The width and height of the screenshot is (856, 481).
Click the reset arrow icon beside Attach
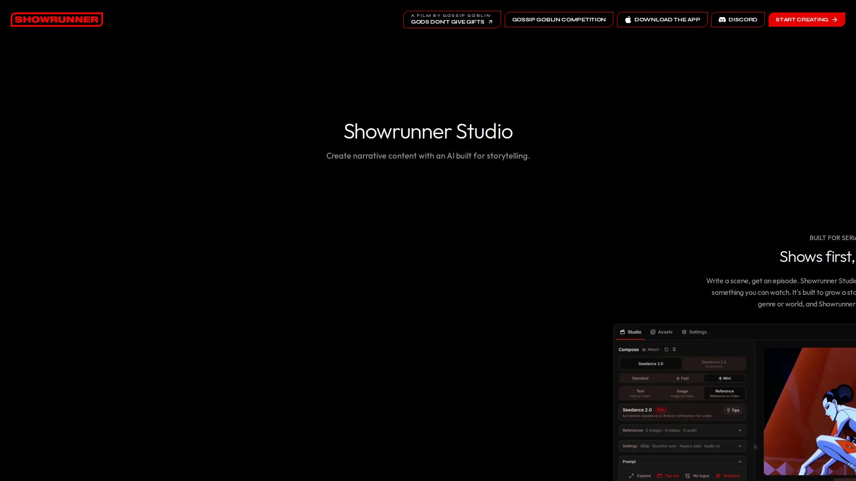(667, 350)
